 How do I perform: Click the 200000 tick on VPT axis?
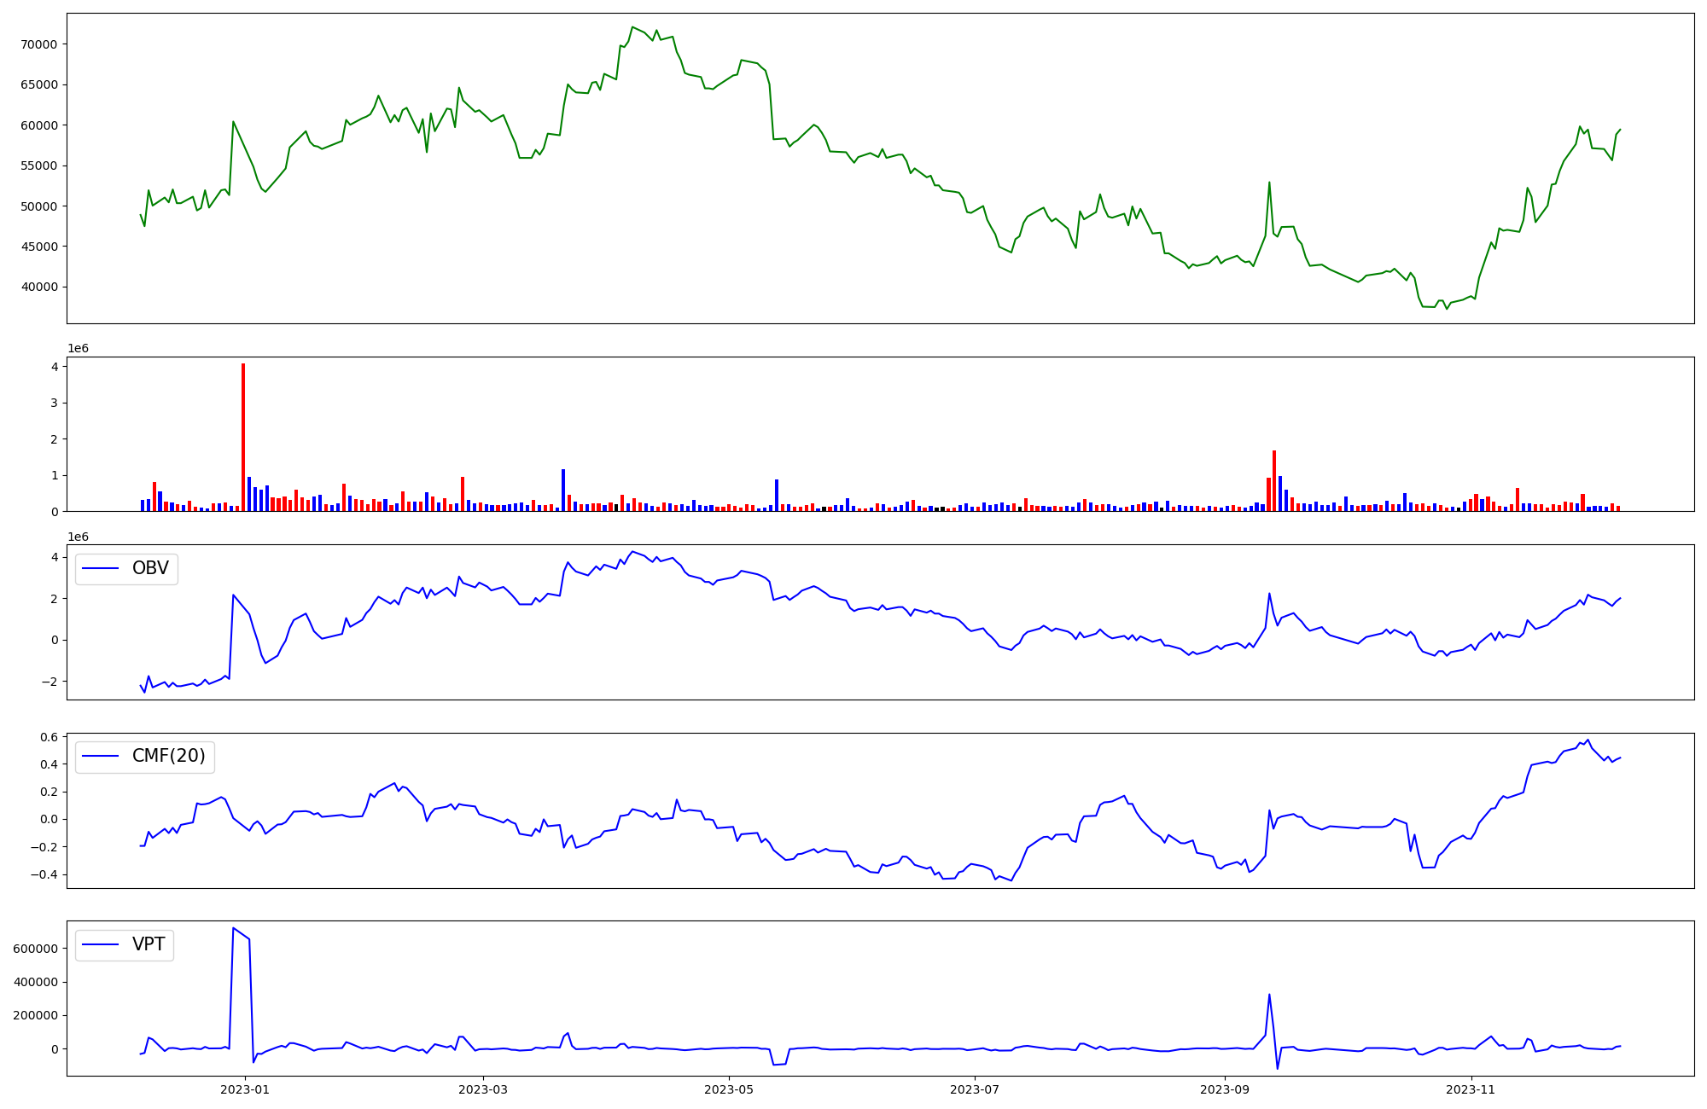35,1015
